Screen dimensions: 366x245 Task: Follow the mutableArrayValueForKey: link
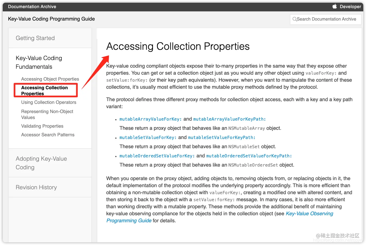click(x=151, y=119)
